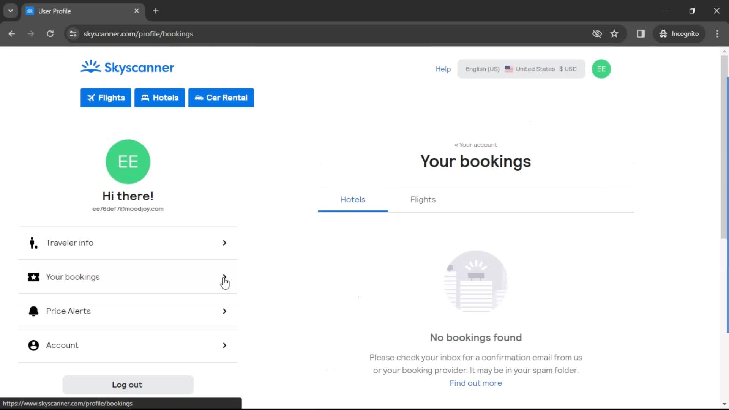Toggle the Your account breadcrumb link
Image resolution: width=729 pixels, height=410 pixels.
(475, 145)
